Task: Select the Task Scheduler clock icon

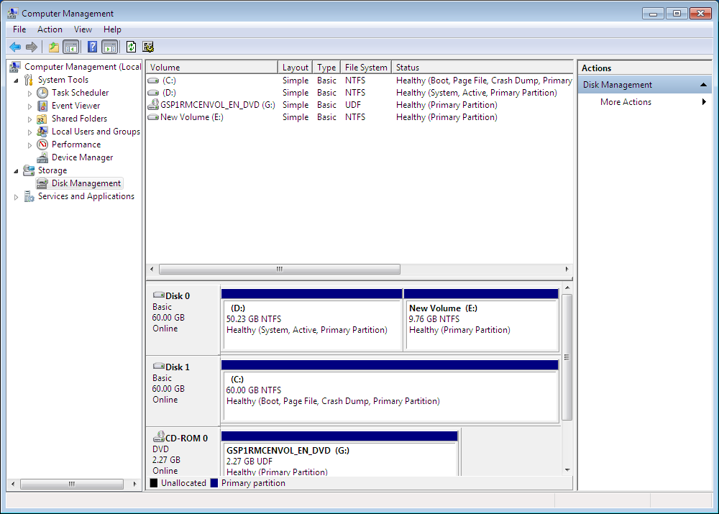Action: click(x=42, y=93)
